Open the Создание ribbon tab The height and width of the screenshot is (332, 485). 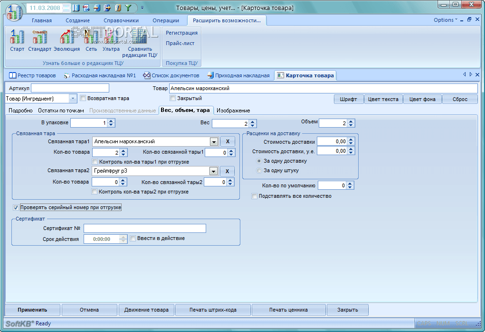coord(77,20)
